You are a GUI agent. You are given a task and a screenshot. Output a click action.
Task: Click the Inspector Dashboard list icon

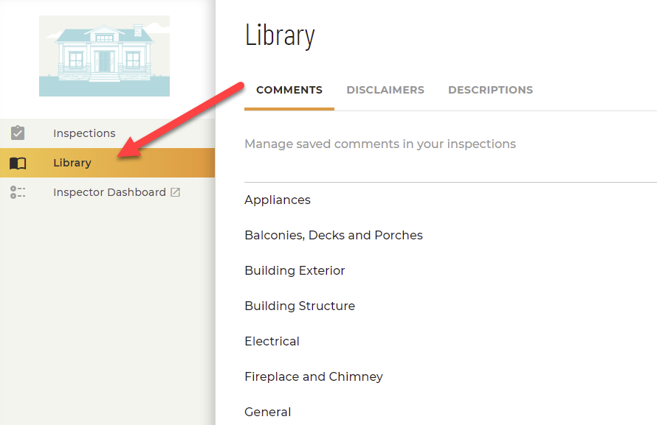(x=18, y=192)
